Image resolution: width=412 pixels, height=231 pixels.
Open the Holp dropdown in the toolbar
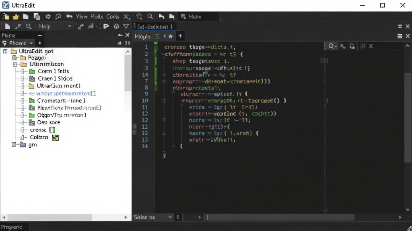point(54,26)
